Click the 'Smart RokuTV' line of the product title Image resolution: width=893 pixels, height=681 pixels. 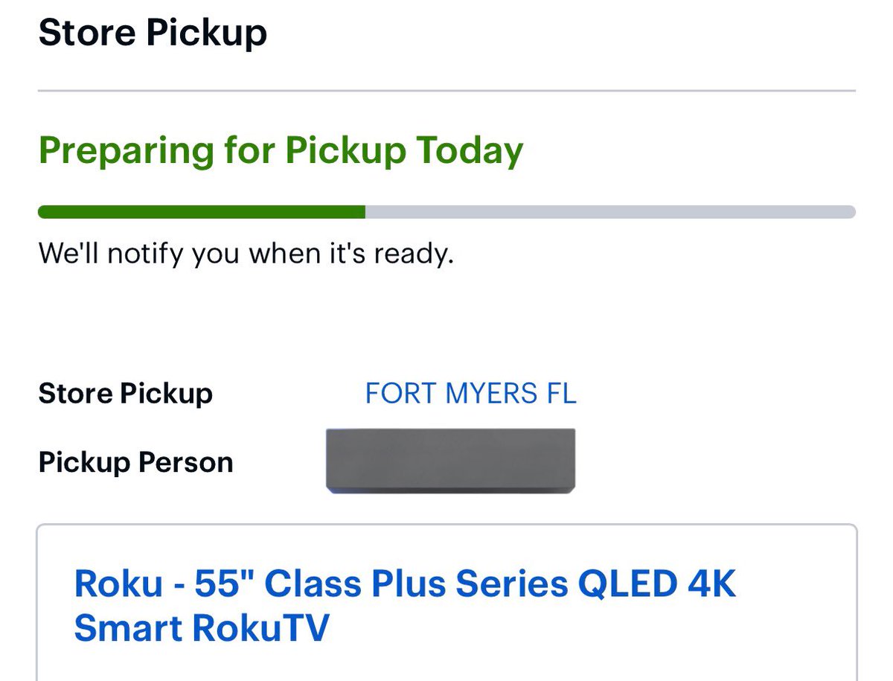(x=201, y=628)
